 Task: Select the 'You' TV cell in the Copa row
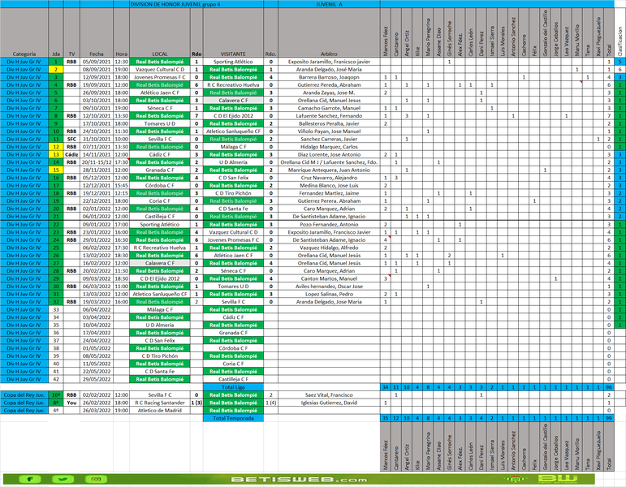click(71, 403)
